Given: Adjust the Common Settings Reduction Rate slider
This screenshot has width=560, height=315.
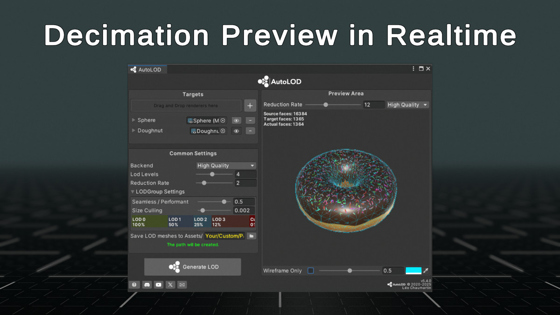Looking at the screenshot, I should point(214,183).
